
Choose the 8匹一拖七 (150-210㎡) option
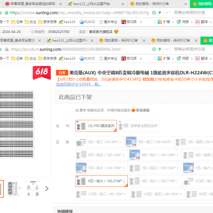click(x=102, y=181)
